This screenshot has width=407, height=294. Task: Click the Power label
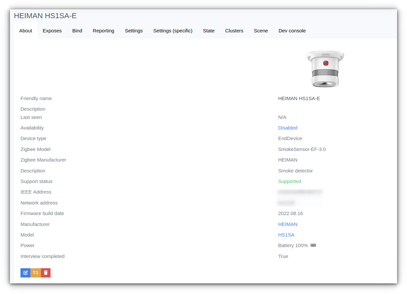tap(27, 245)
